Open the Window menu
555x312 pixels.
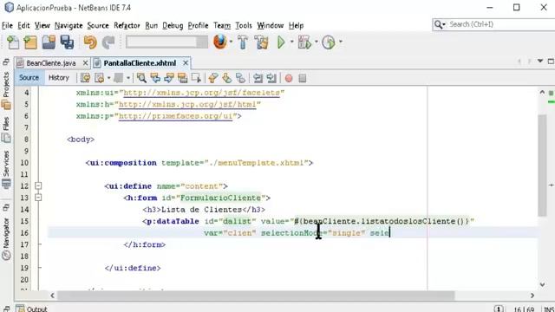(x=270, y=25)
